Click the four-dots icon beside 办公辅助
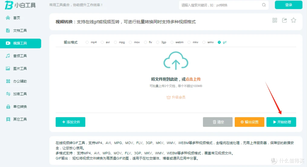 tap(8, 81)
